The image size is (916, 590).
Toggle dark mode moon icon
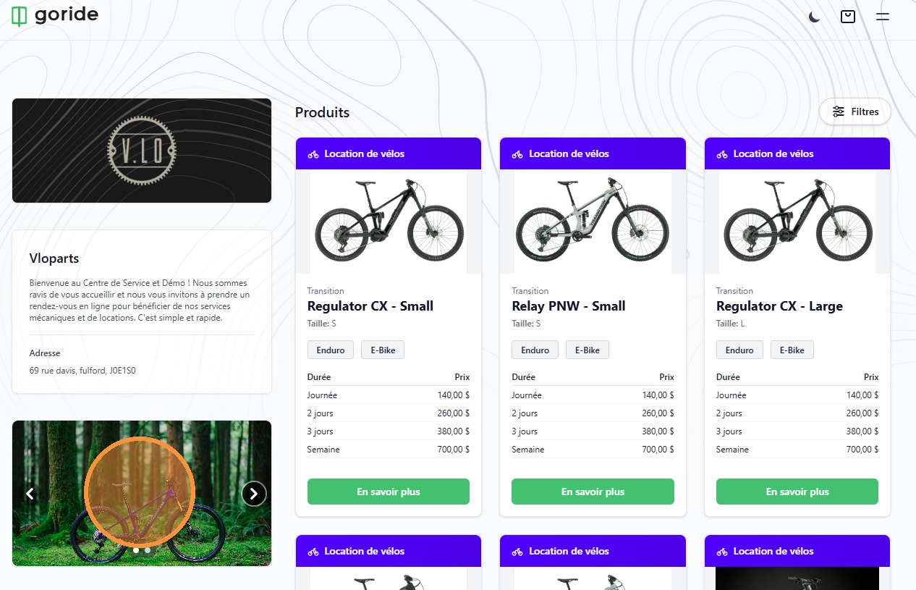click(815, 17)
